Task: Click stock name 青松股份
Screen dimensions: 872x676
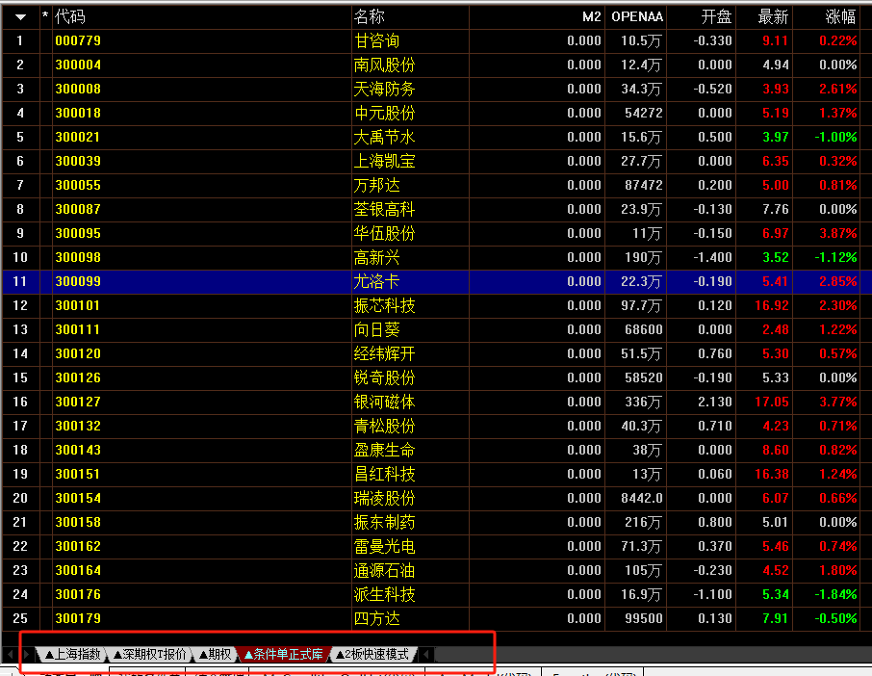Action: [x=384, y=426]
